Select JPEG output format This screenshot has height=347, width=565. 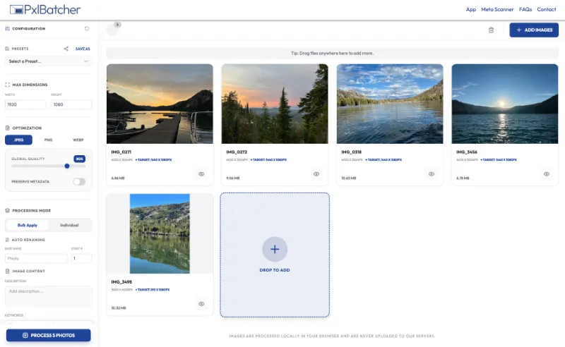[x=19, y=140]
